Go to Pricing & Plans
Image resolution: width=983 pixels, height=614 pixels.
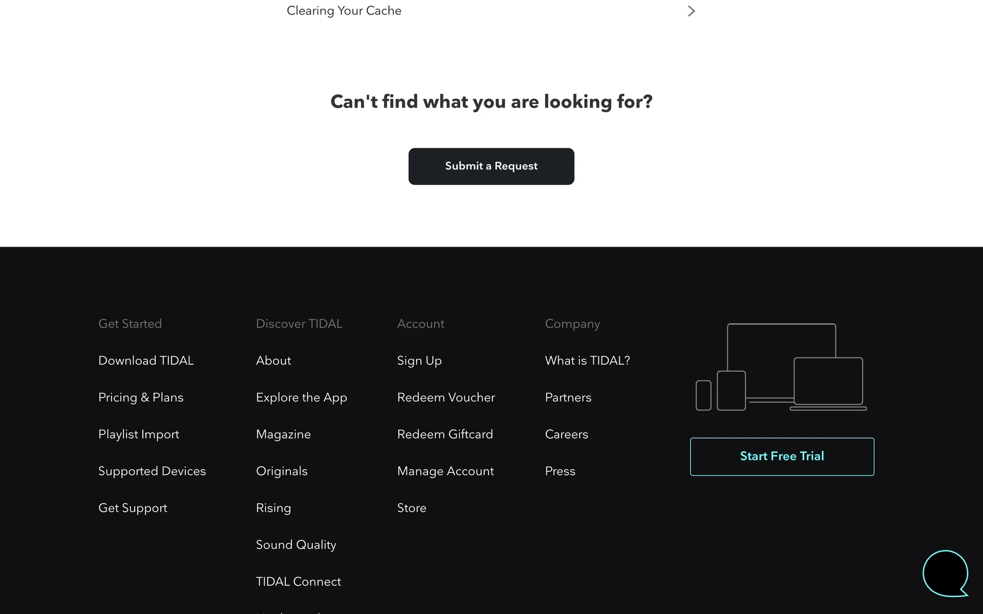tap(140, 398)
